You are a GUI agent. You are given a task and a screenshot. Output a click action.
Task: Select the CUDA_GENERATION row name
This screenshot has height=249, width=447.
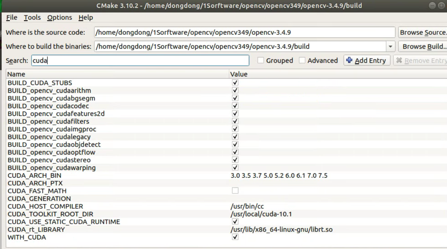[39, 199]
